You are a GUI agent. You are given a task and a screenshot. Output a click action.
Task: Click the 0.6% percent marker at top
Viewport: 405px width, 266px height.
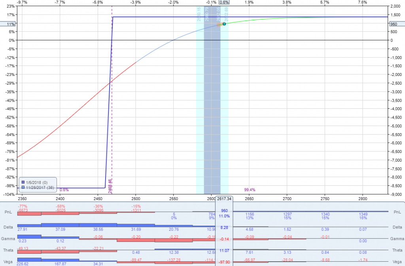coord(224,2)
